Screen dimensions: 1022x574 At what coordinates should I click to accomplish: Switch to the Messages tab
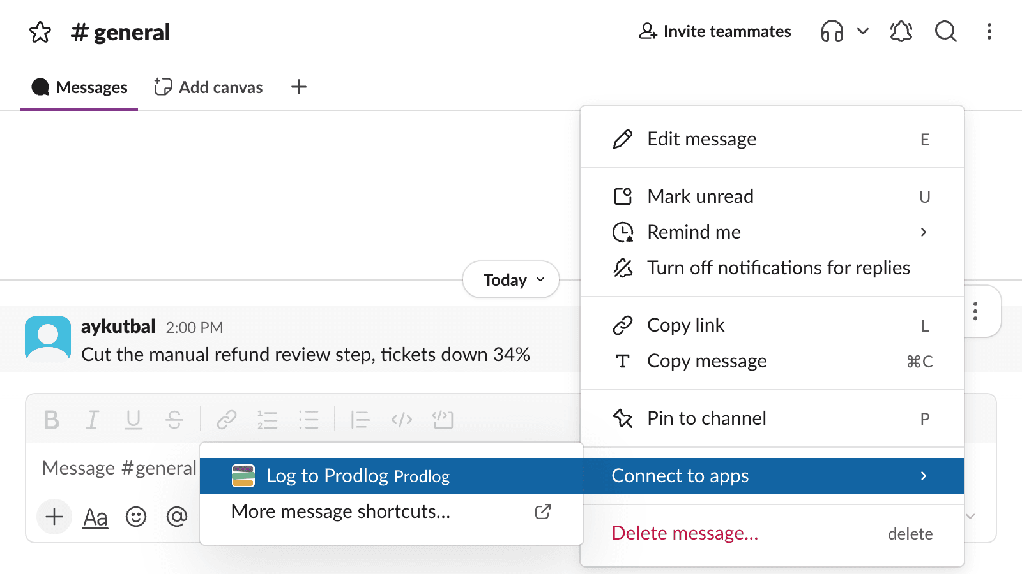(x=79, y=87)
